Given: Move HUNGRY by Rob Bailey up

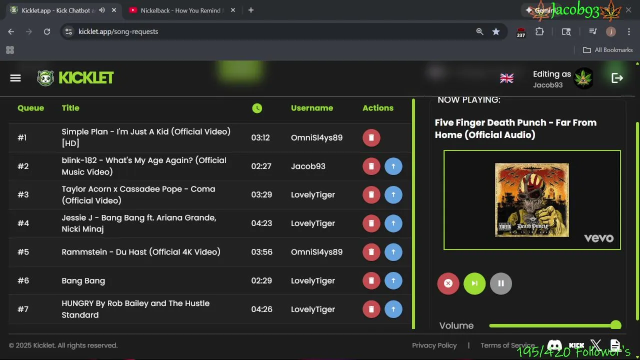Looking at the screenshot, I should pyautogui.click(x=393, y=309).
